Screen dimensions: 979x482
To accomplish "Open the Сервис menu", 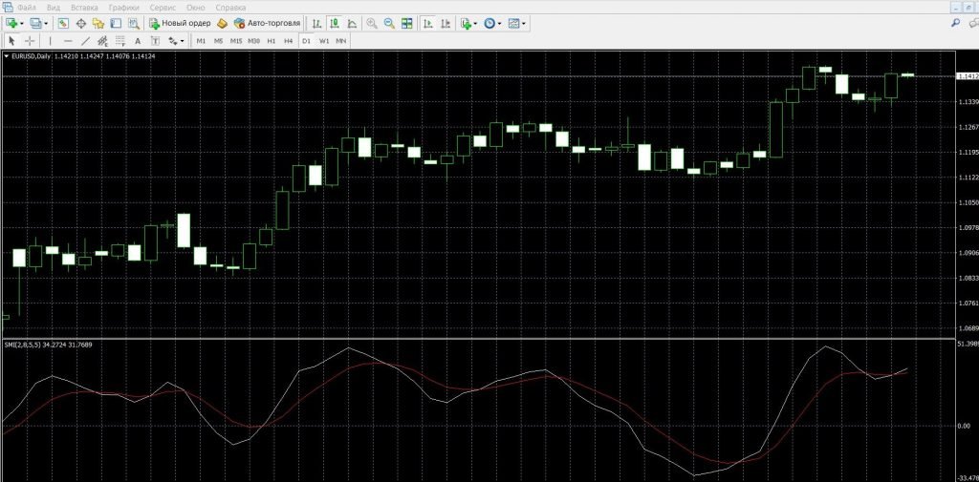I will click(163, 7).
